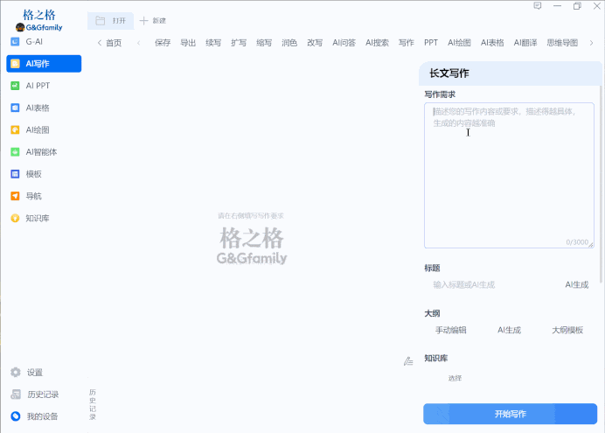The width and height of the screenshot is (605, 433).
Task: Open 我的设备 in the sidebar
Action: pyautogui.click(x=41, y=416)
